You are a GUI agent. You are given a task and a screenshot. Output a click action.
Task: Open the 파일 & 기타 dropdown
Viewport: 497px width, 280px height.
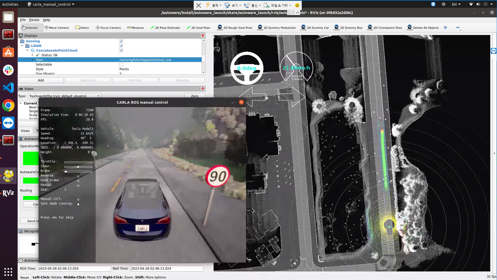[x=277, y=5]
